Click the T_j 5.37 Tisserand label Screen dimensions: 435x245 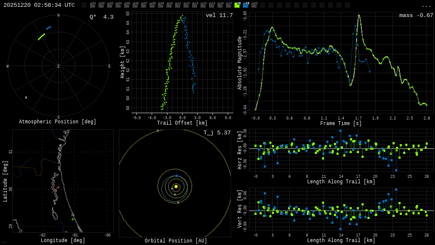217,133
